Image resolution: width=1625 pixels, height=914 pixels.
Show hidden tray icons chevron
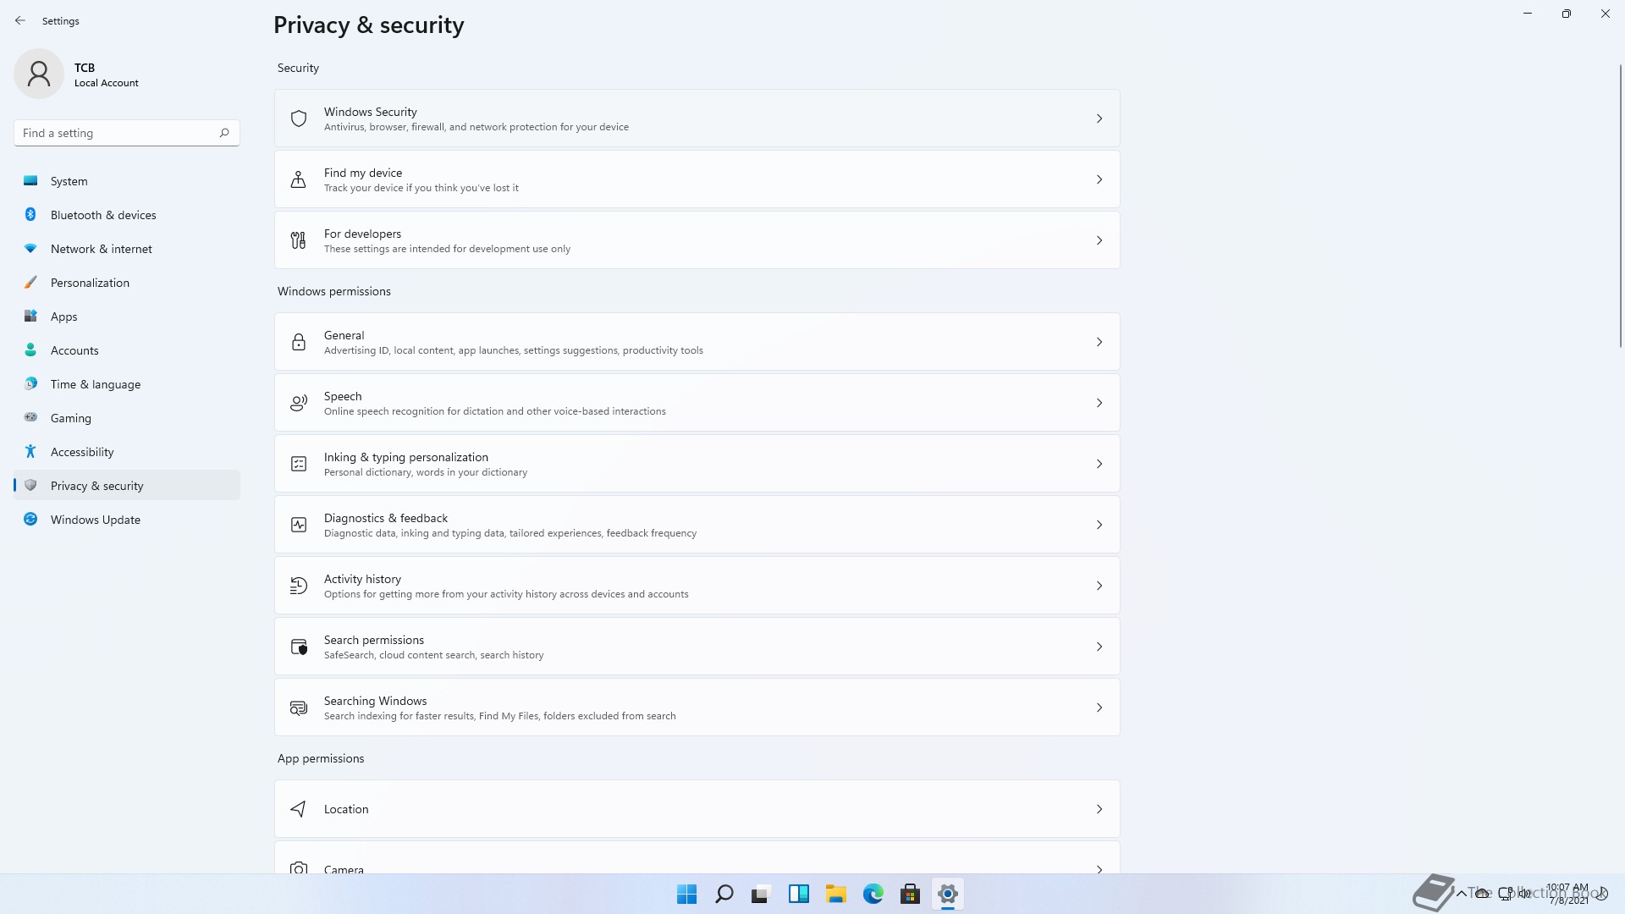click(1461, 894)
